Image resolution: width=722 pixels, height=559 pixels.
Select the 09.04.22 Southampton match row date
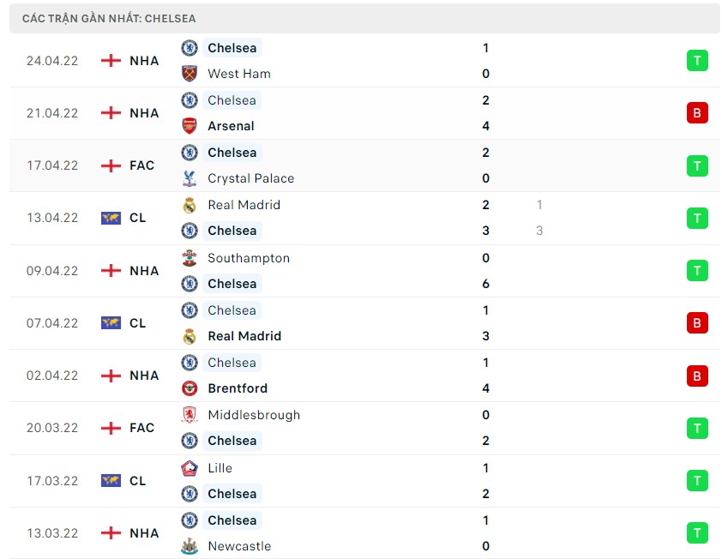coord(52,271)
